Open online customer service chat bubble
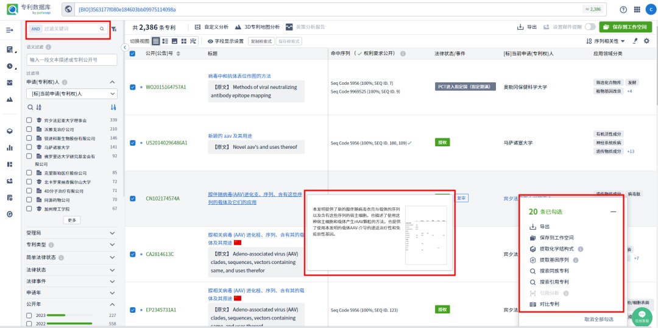This screenshot has width=658, height=328. 641,318
